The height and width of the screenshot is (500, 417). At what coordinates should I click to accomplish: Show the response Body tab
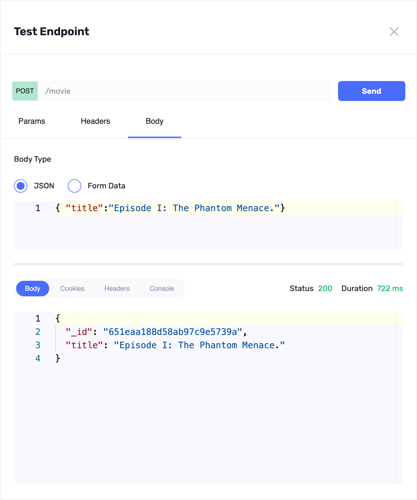(33, 289)
